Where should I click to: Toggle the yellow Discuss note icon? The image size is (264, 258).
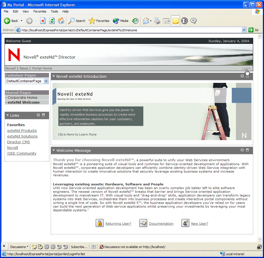coord(175,21)
